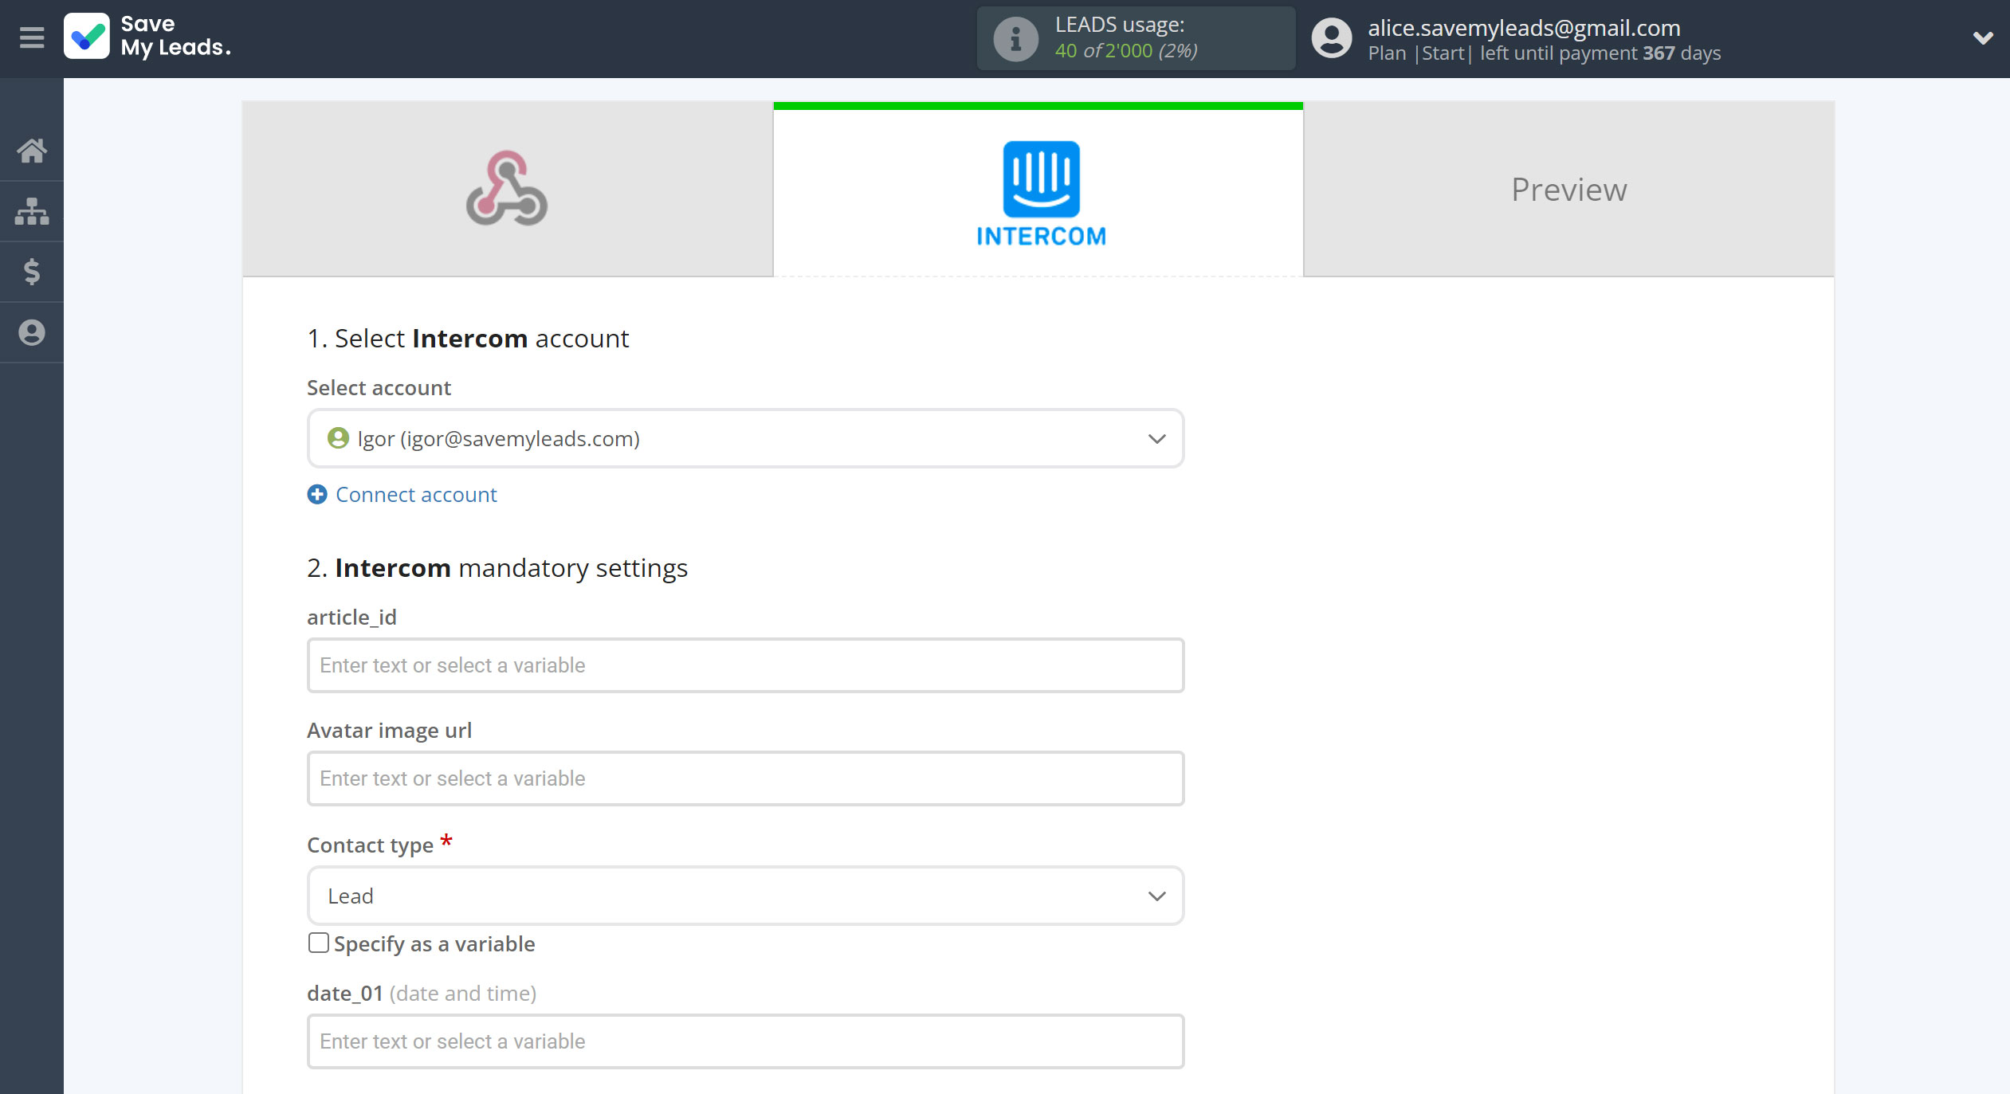Open the Preview tab

[x=1568, y=190]
